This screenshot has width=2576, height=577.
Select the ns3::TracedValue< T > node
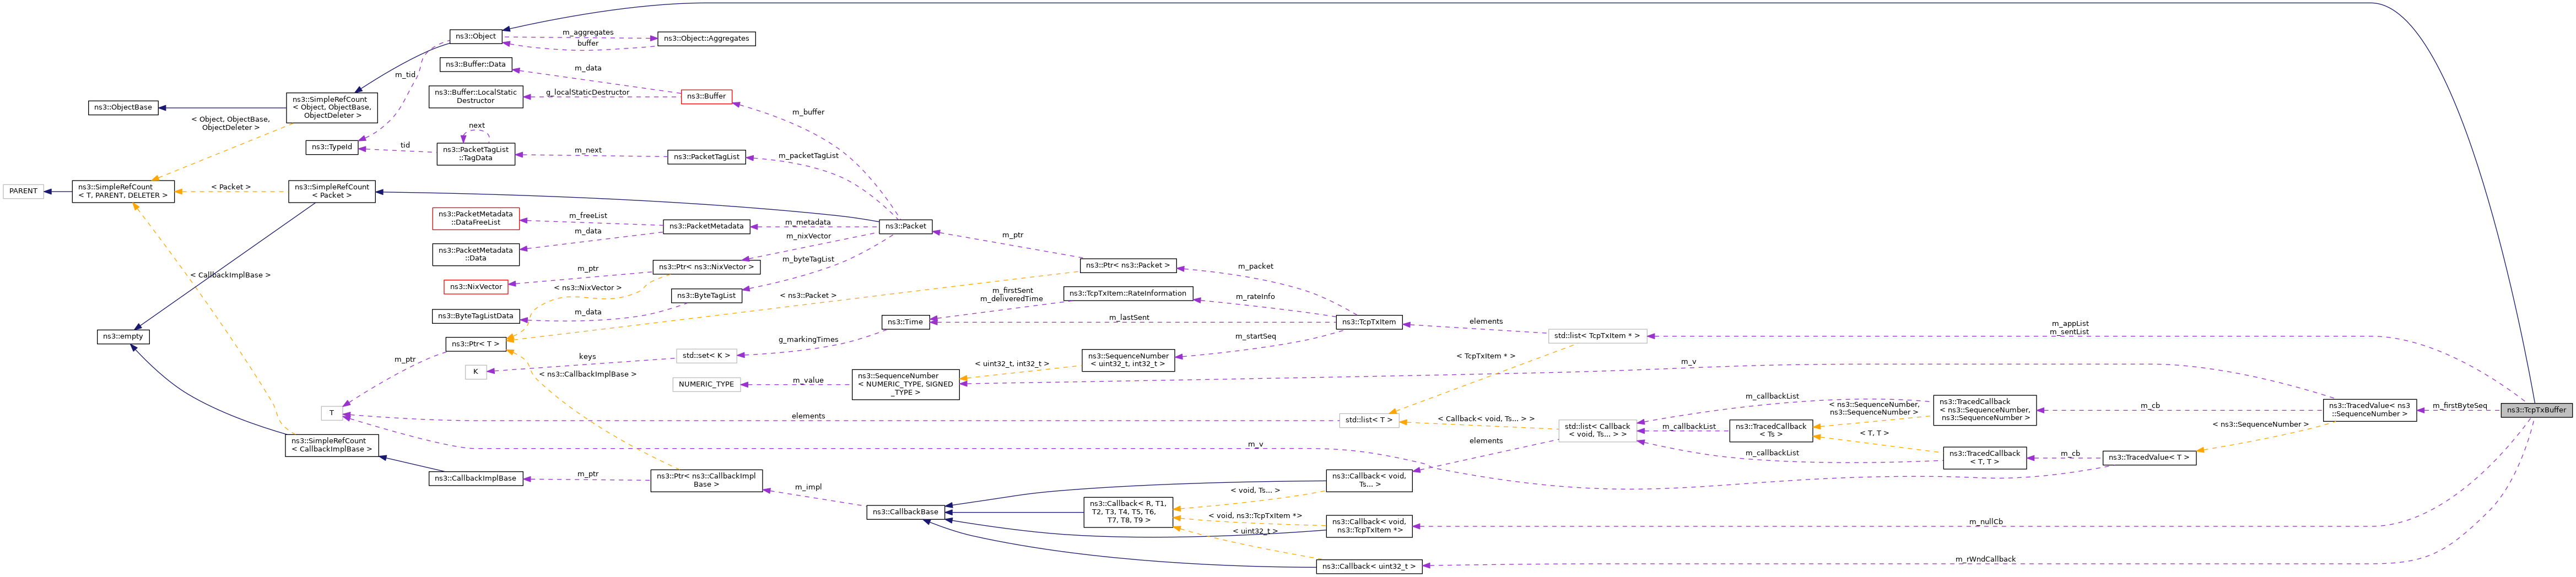click(2149, 458)
